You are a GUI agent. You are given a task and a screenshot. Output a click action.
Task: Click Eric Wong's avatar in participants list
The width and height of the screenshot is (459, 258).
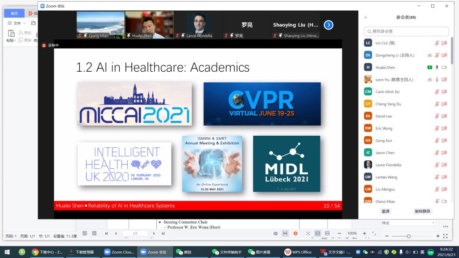pos(368,128)
